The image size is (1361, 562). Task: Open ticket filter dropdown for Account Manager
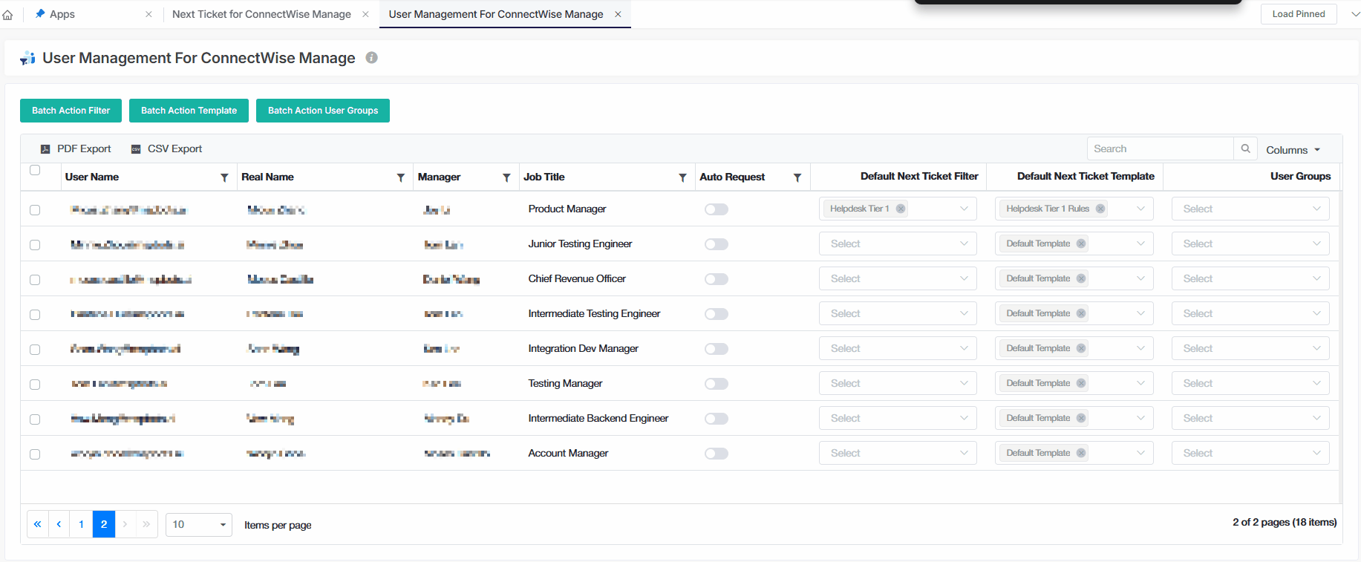(898, 453)
